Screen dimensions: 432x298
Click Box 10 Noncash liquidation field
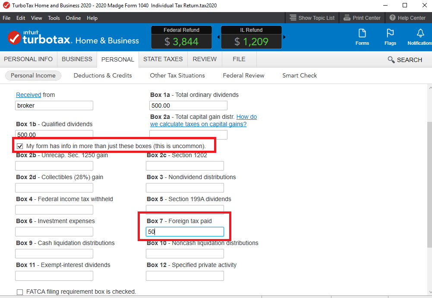(185, 254)
